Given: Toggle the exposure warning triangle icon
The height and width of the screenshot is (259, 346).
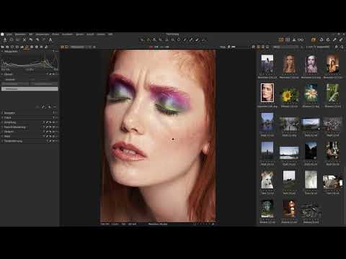Looking at the screenshot, I should [x=294, y=40].
